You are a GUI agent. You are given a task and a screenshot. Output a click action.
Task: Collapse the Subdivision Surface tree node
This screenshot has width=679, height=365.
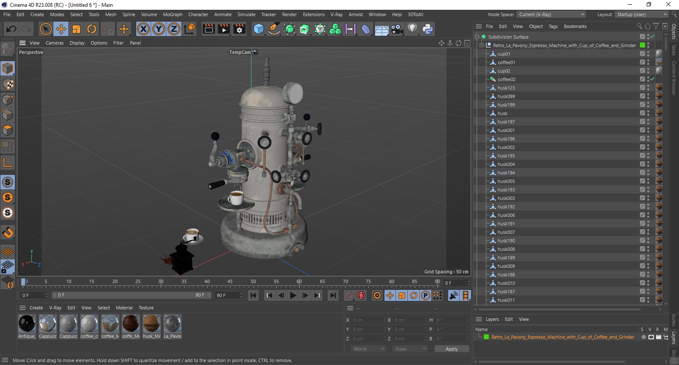[x=477, y=37]
